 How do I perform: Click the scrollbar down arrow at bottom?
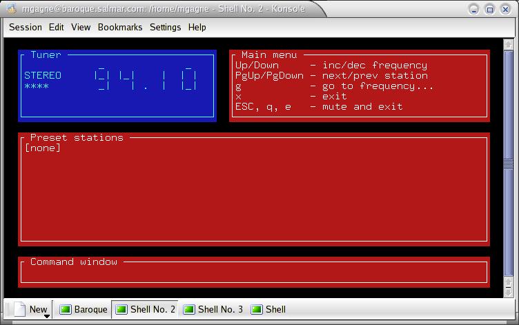(508, 292)
